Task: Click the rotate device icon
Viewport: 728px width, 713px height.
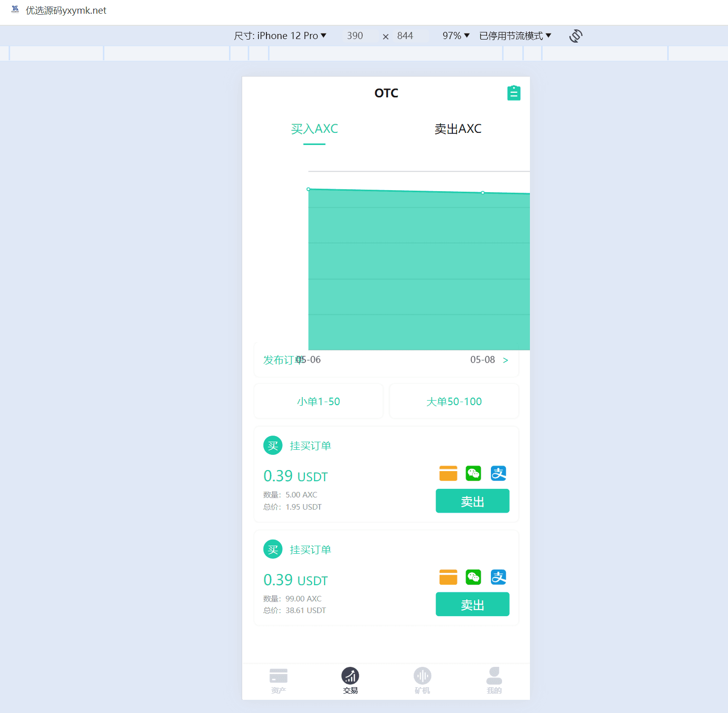Action: click(x=576, y=36)
